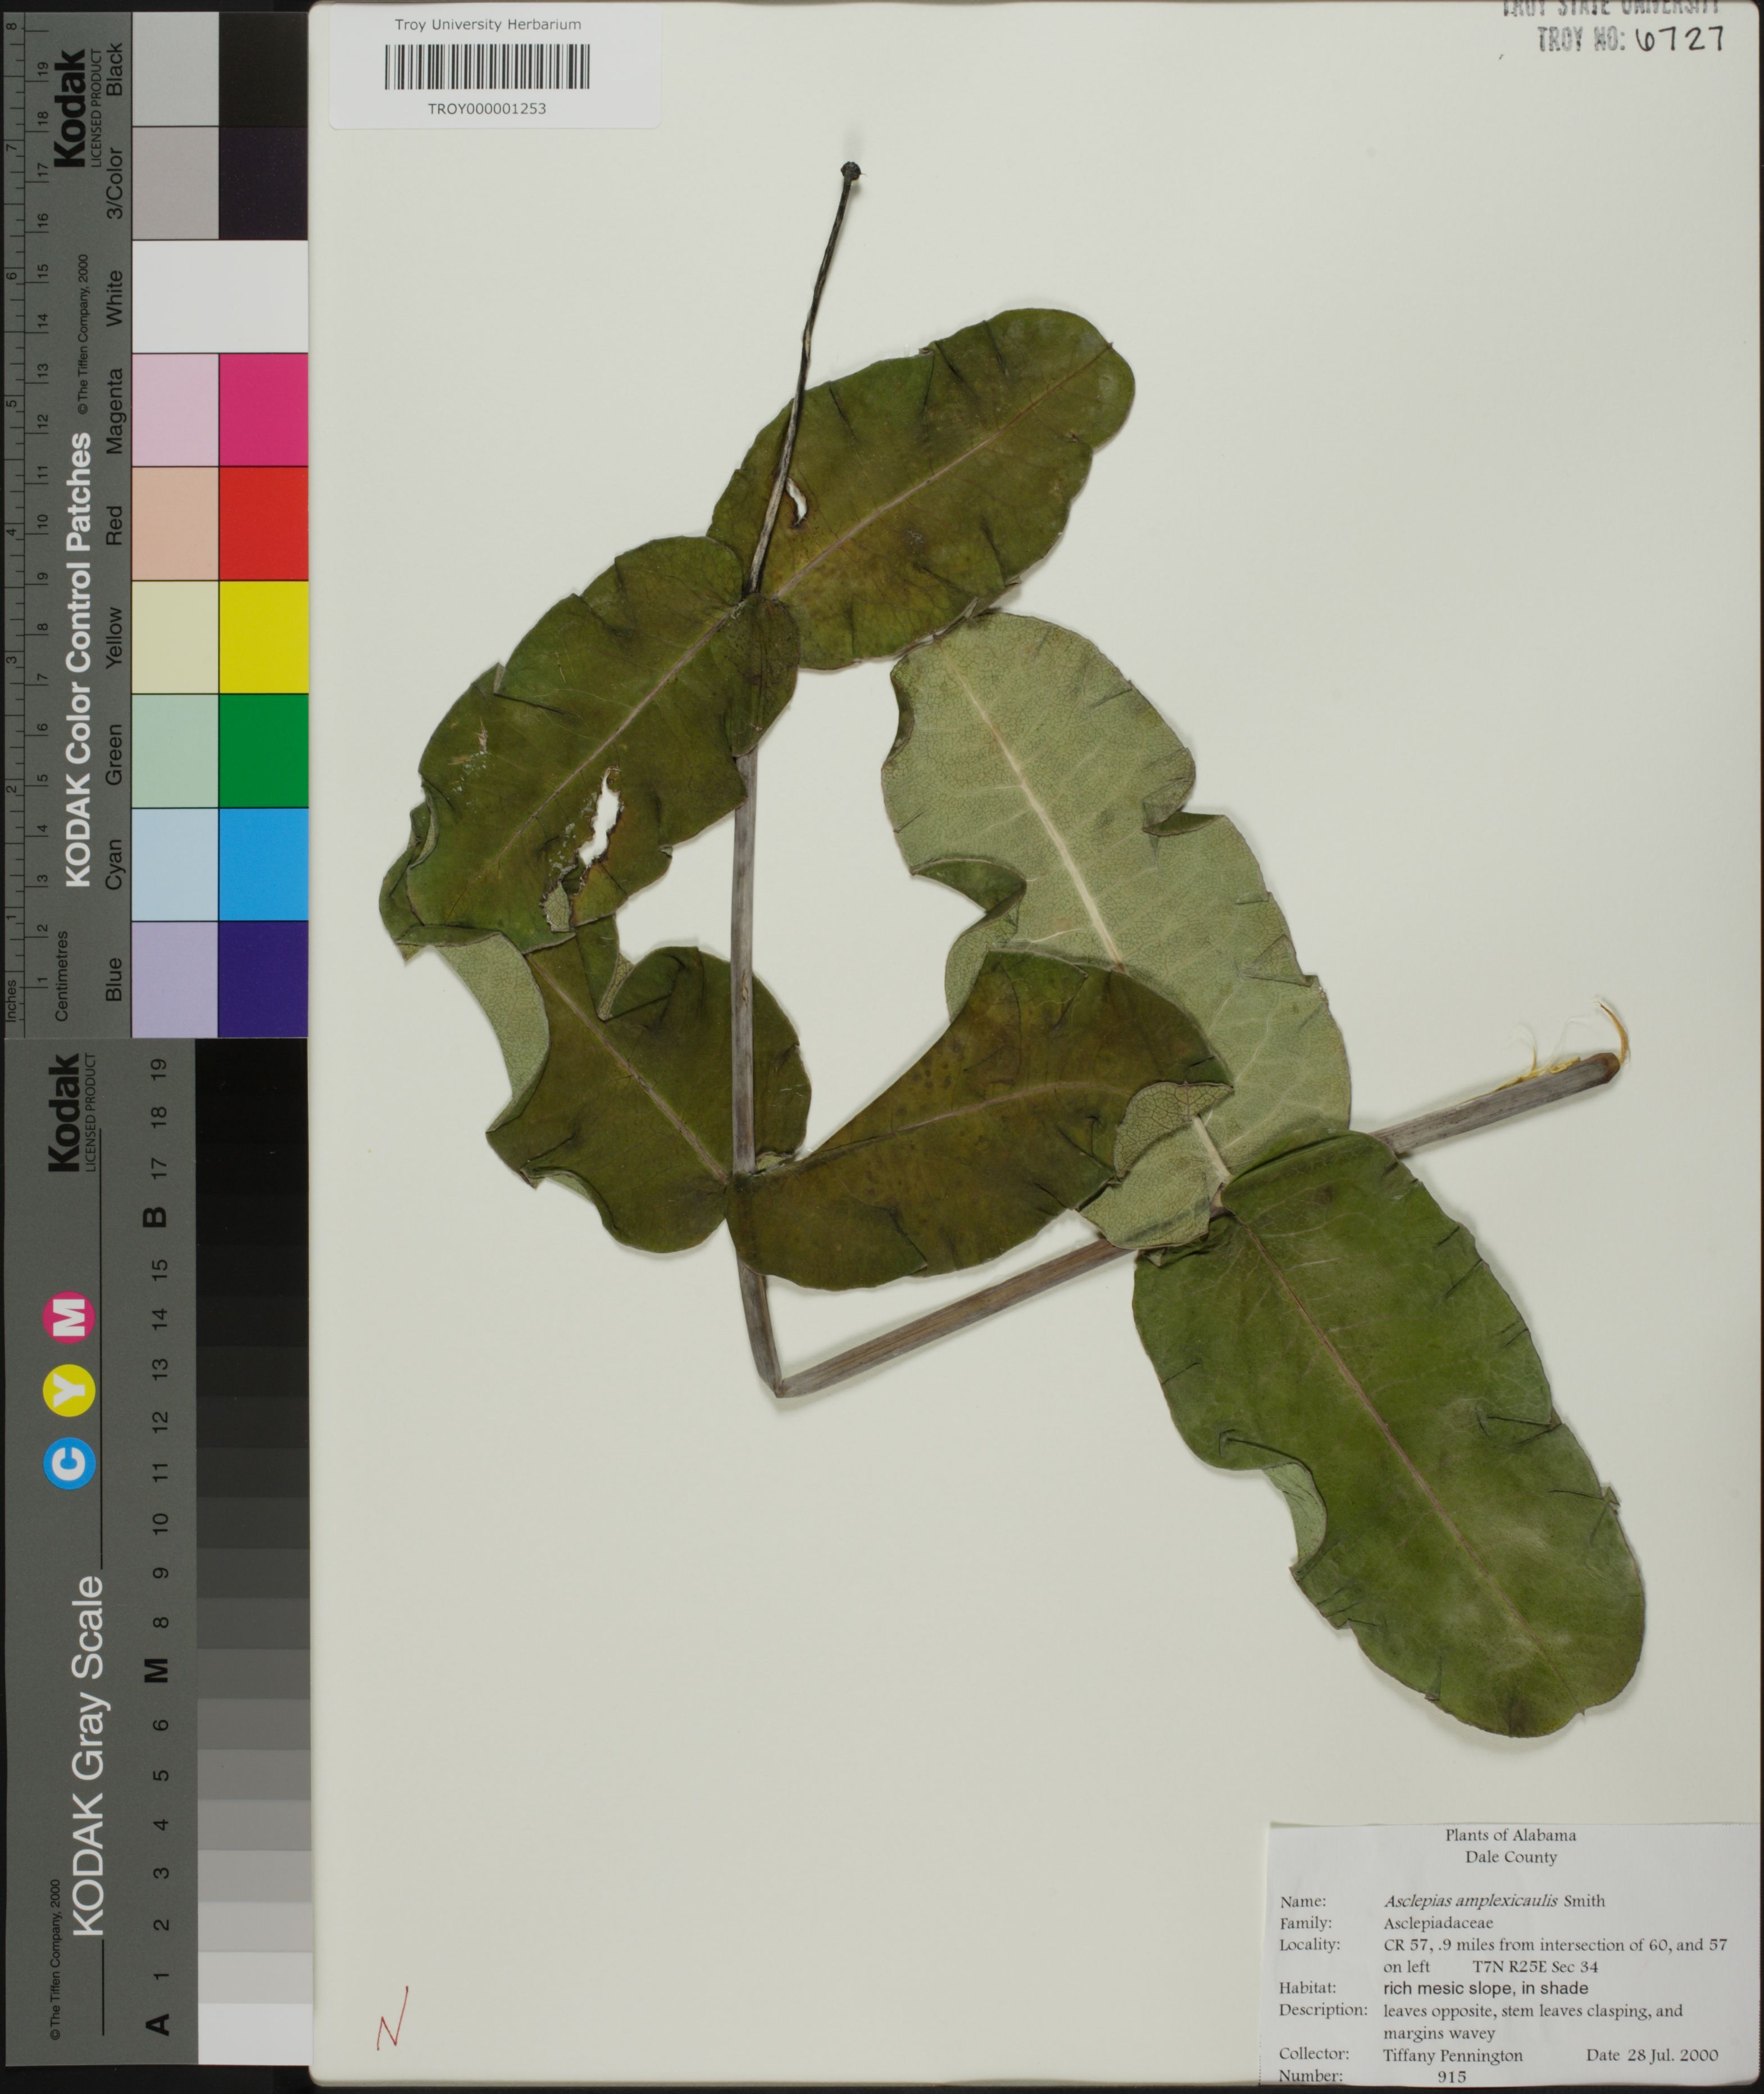Pick the saturated magenta color patch
Image resolution: width=1764 pixels, height=2094 pixels.
tap(263, 410)
